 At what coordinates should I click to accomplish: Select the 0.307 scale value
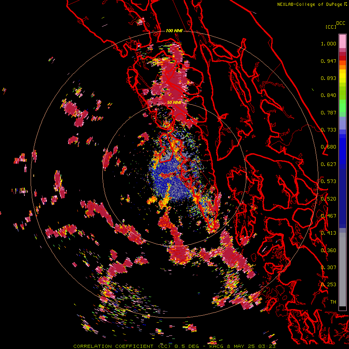click(x=328, y=268)
